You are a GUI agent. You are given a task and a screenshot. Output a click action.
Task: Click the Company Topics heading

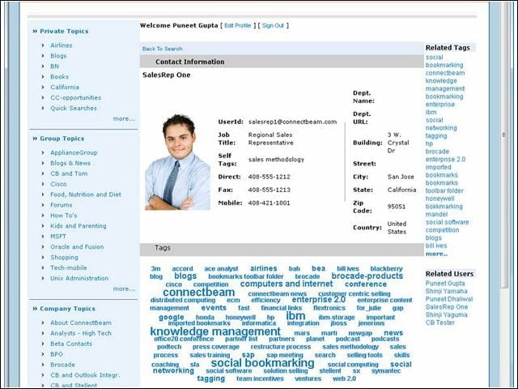pyautogui.click(x=68, y=309)
